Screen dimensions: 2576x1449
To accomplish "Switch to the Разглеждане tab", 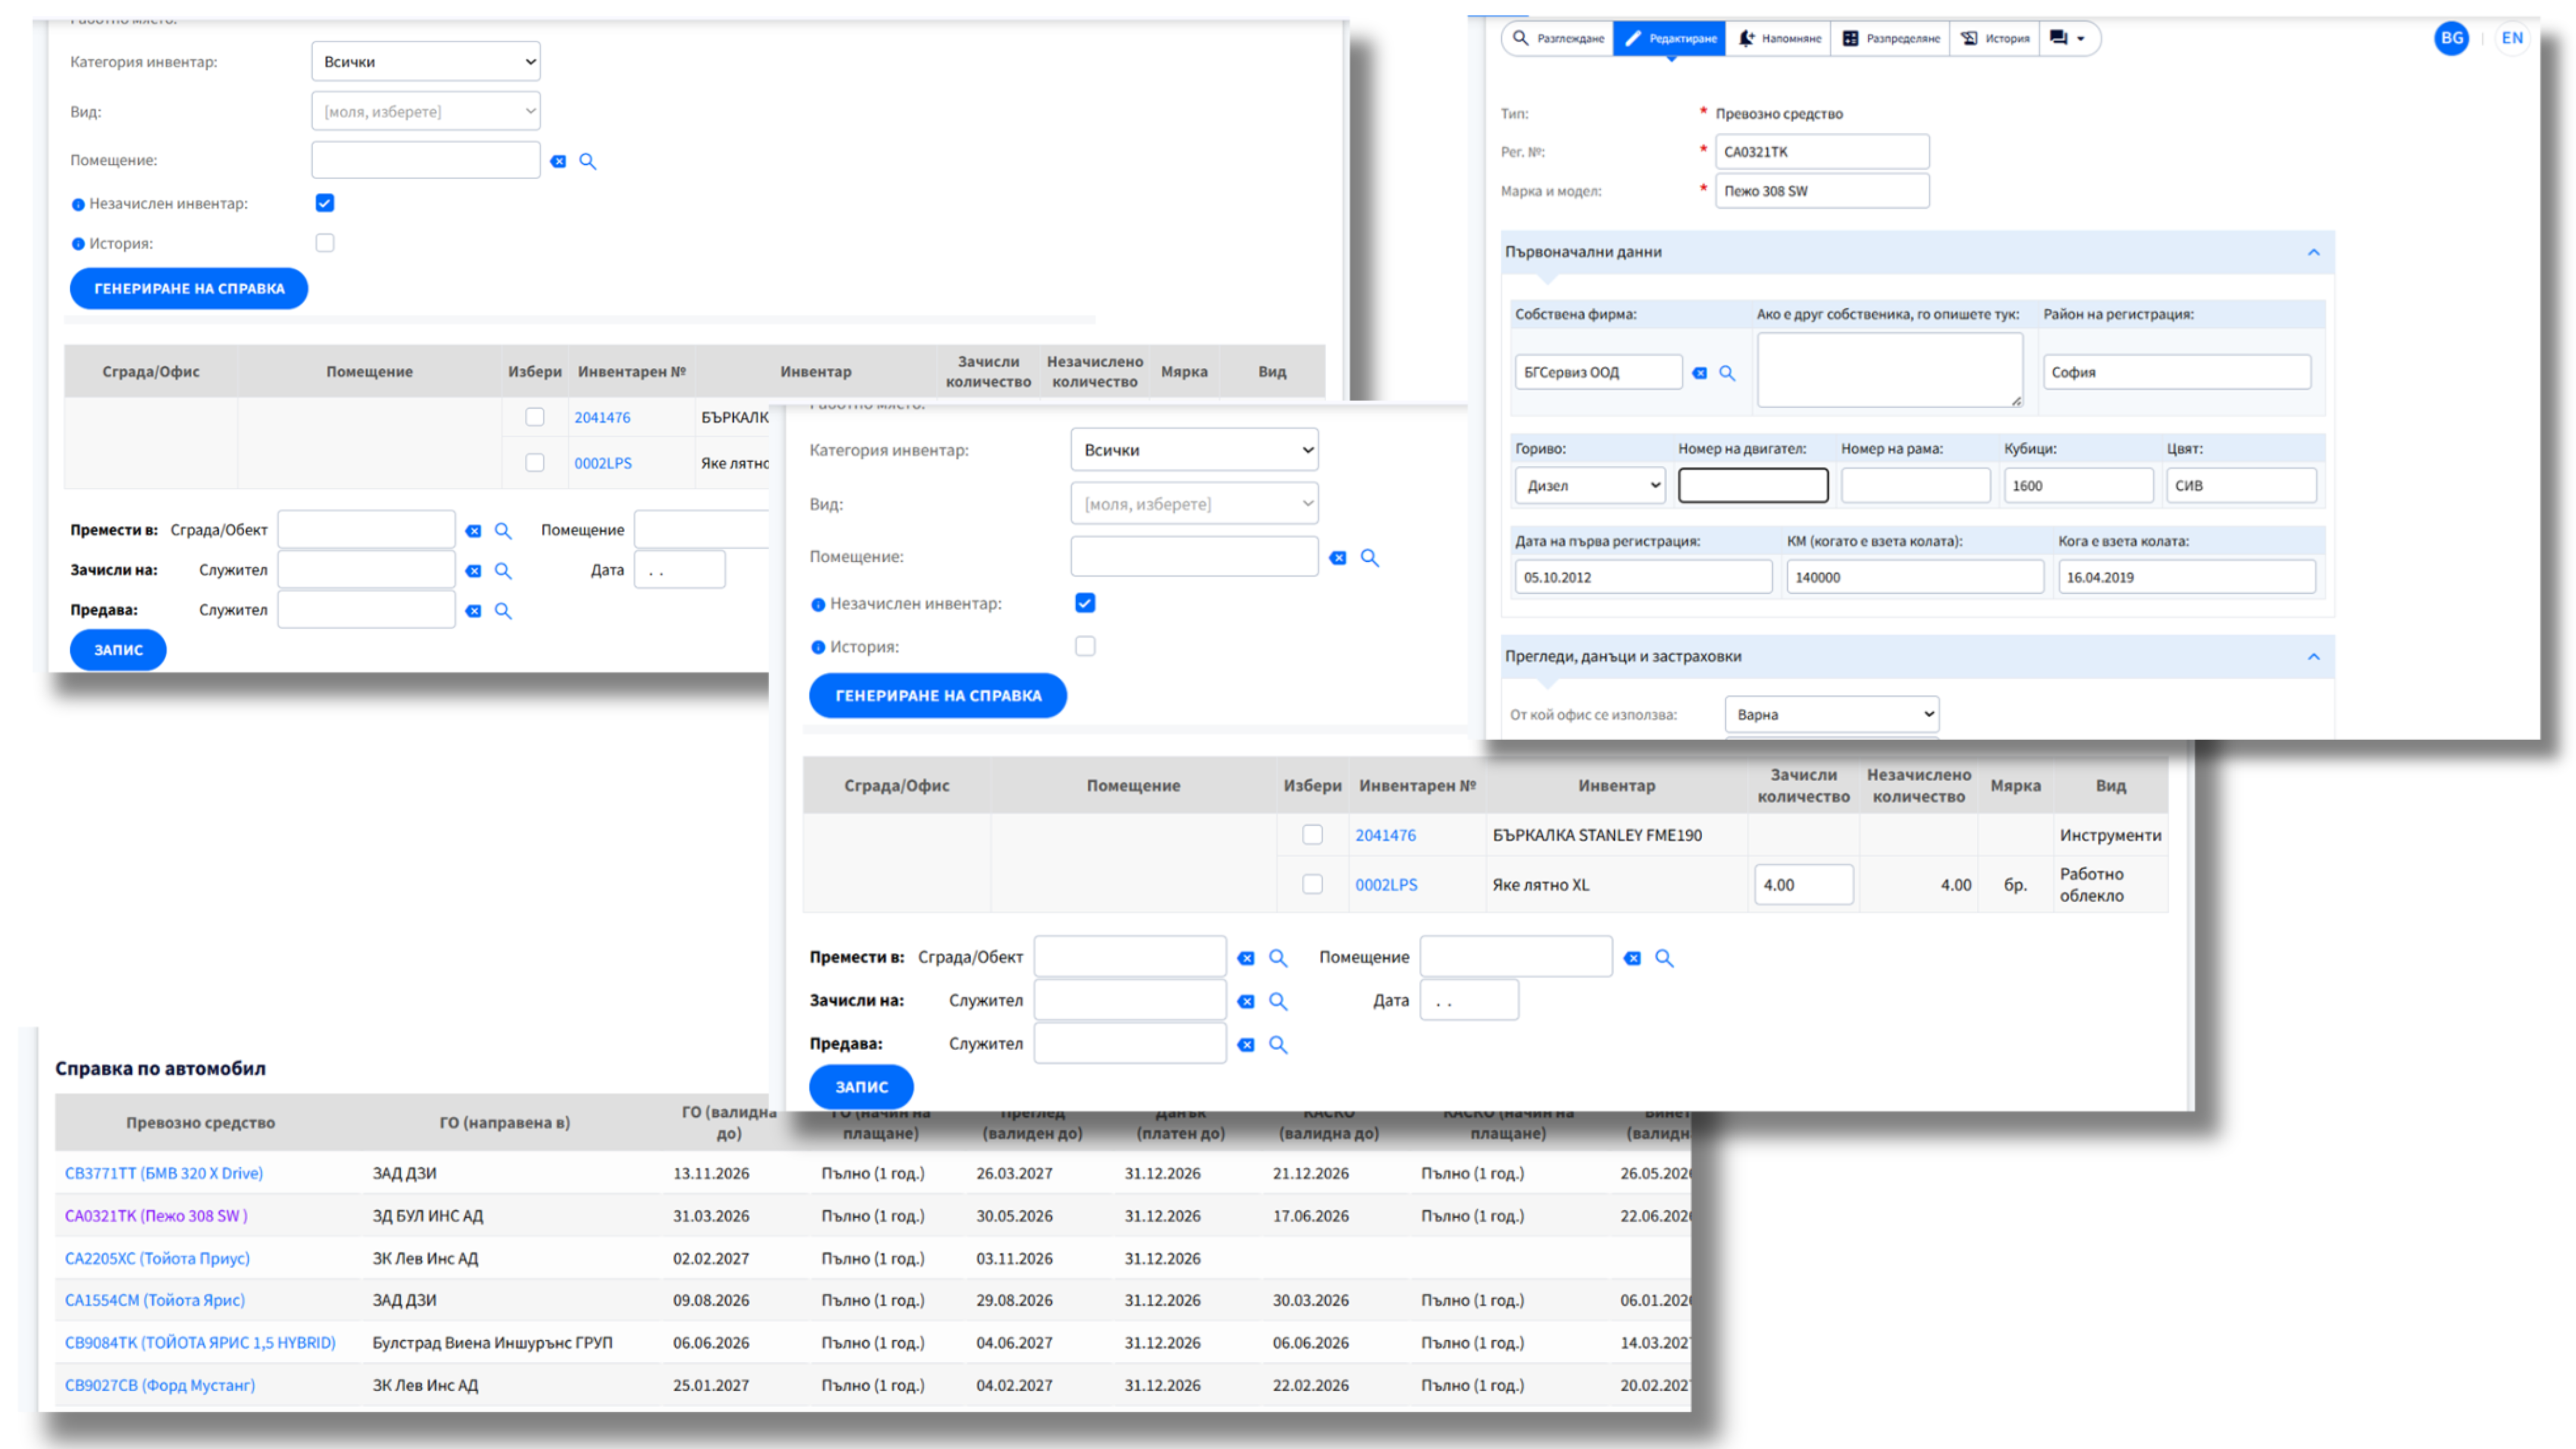I will tap(1559, 38).
